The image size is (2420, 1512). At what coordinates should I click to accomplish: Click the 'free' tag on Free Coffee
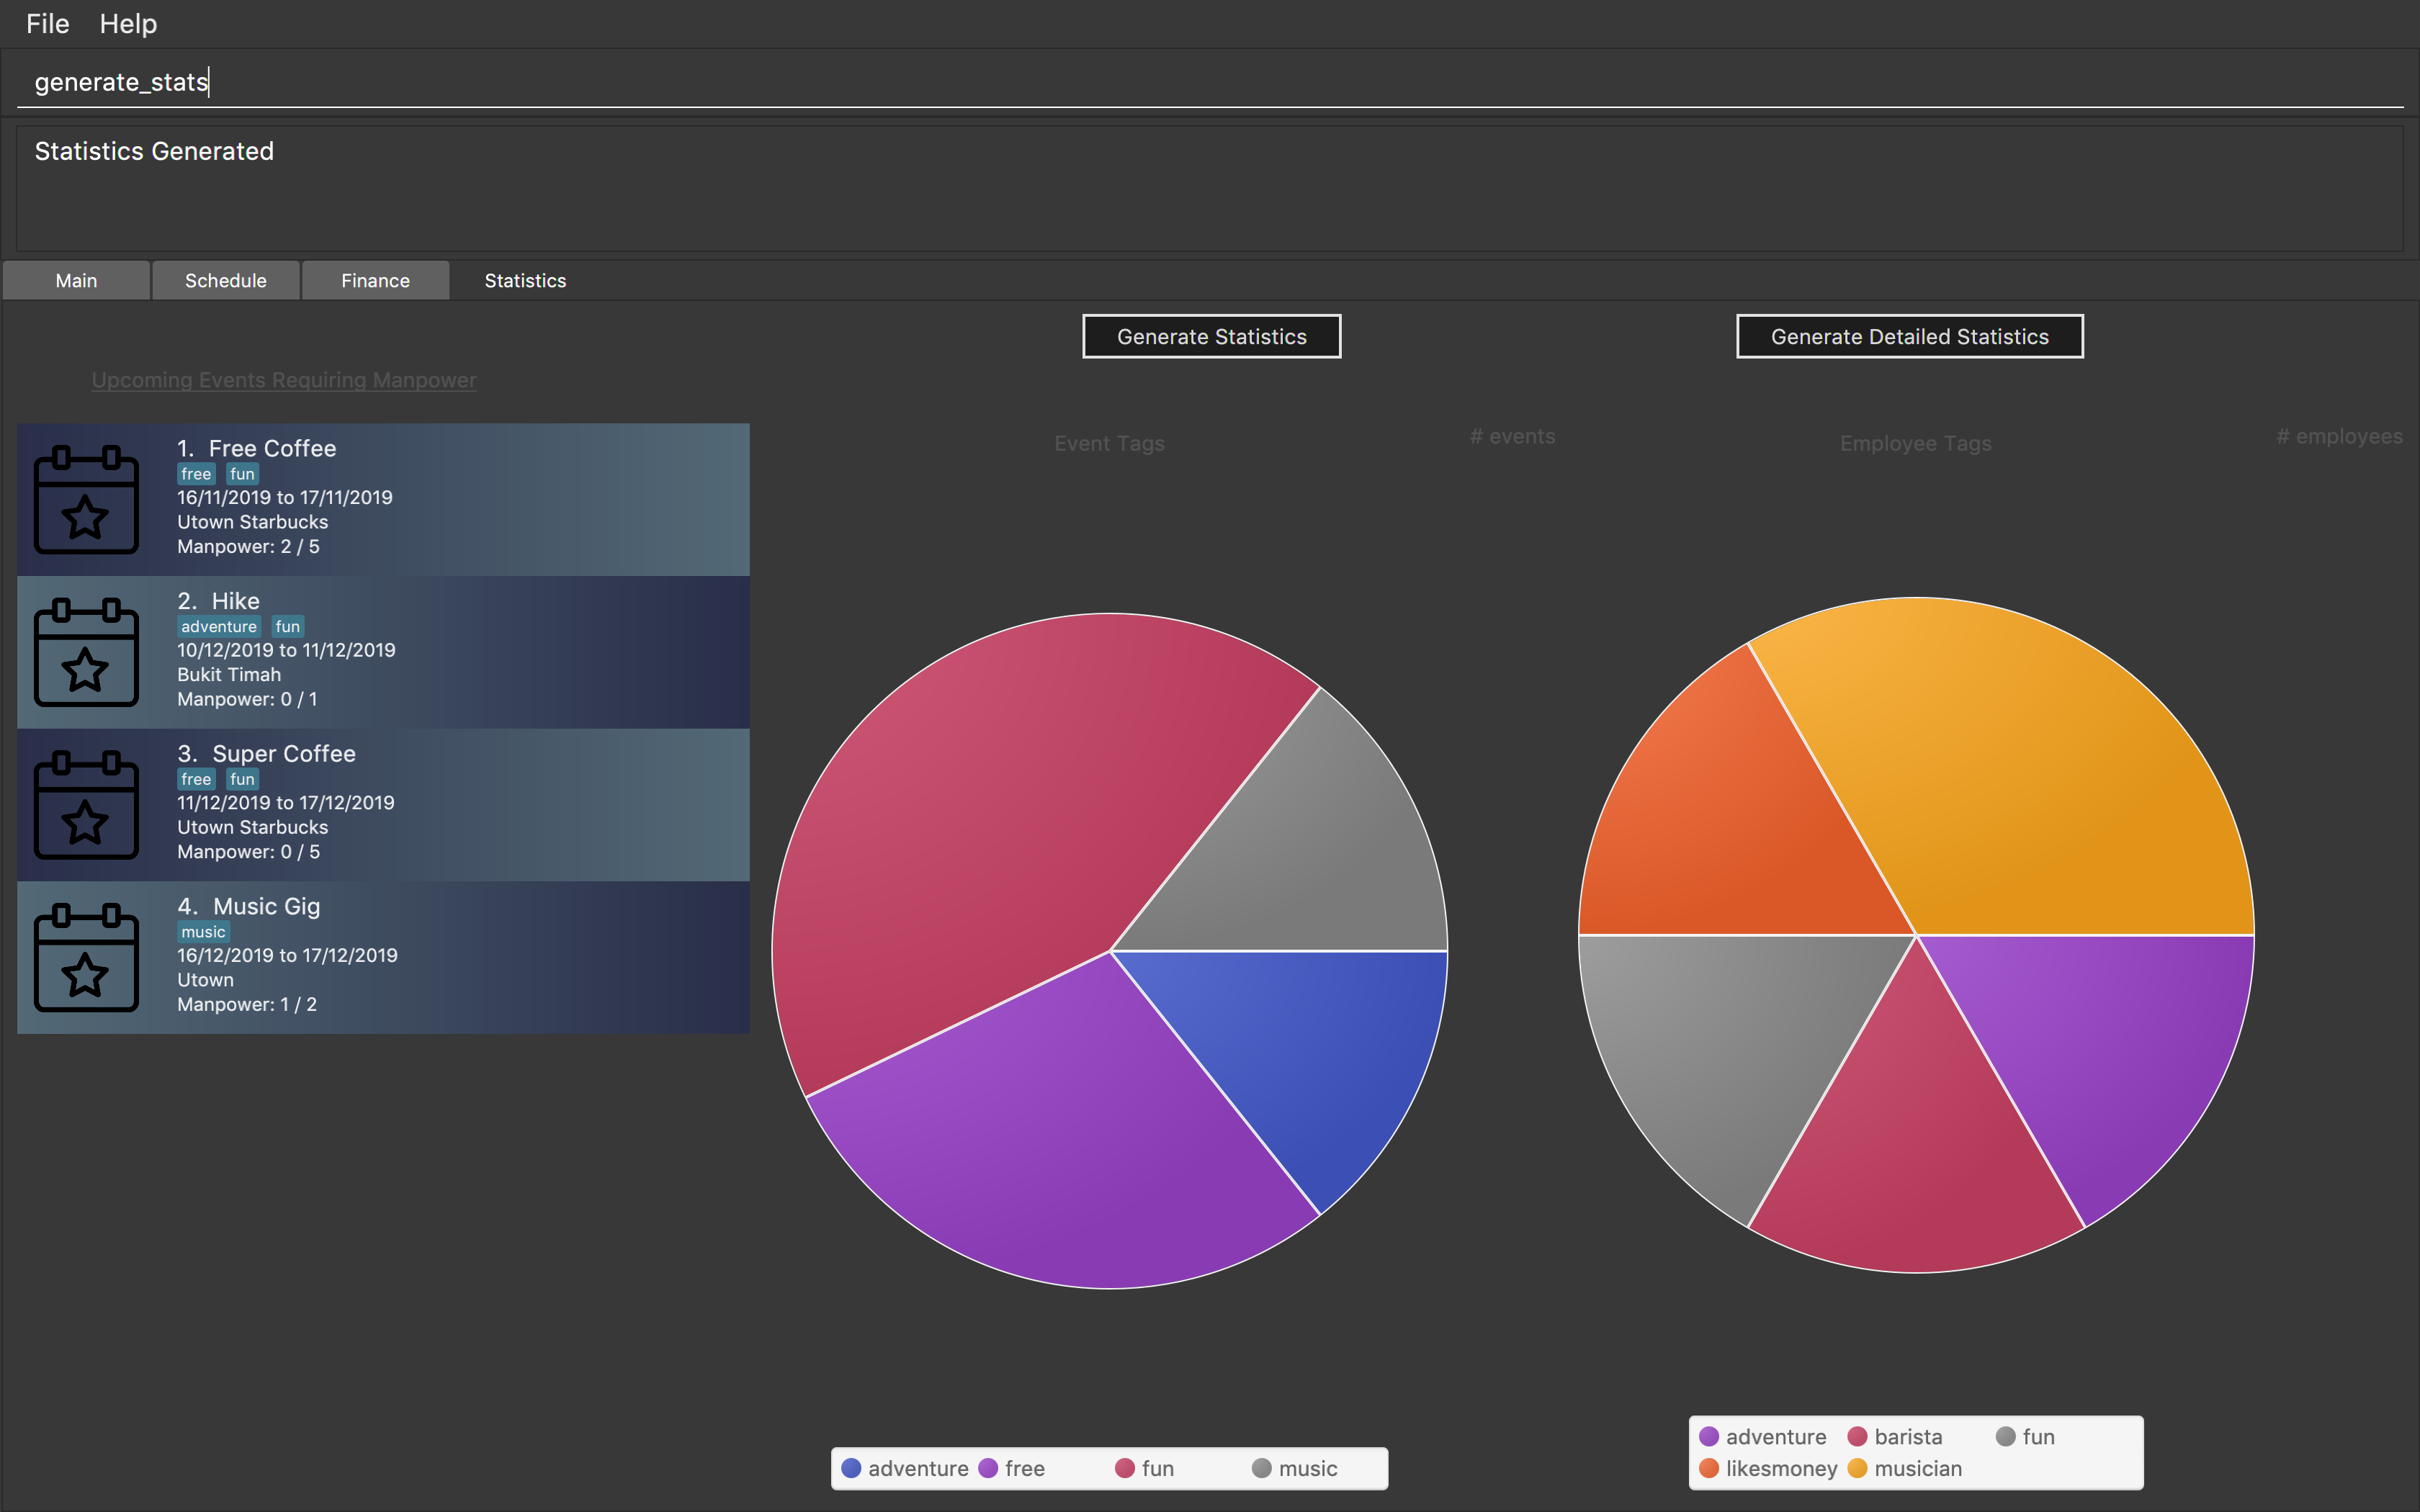click(196, 474)
